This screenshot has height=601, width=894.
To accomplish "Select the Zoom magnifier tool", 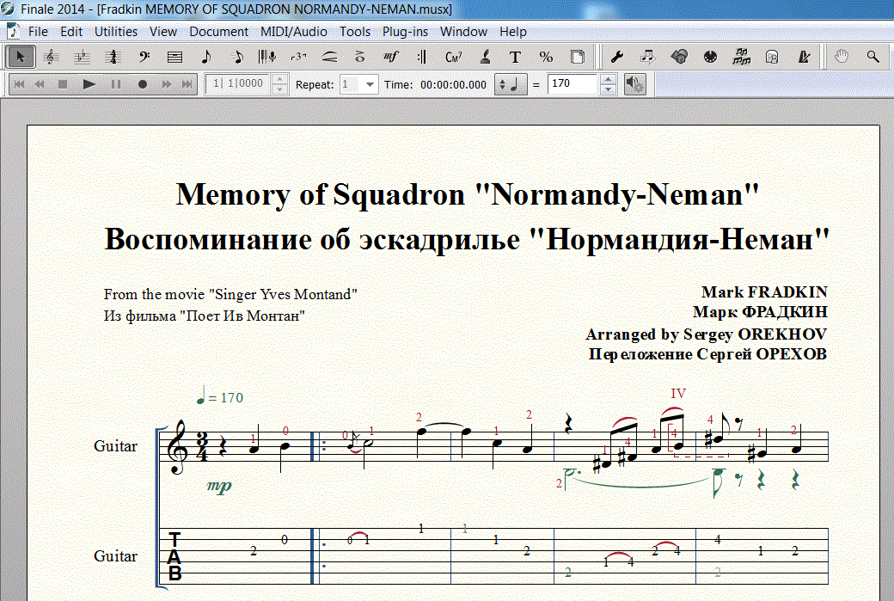I will pyautogui.click(x=873, y=57).
